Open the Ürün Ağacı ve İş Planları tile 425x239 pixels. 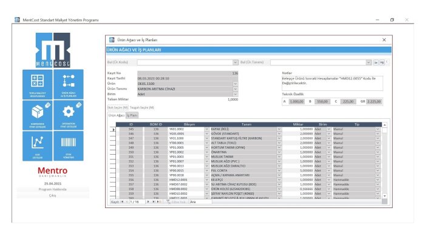pyautogui.click(x=69, y=84)
